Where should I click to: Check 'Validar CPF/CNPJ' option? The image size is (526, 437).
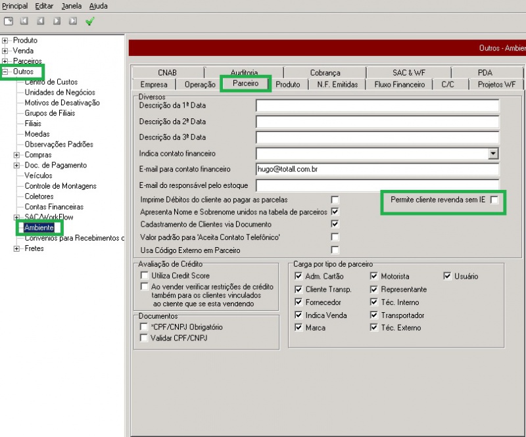[145, 338]
